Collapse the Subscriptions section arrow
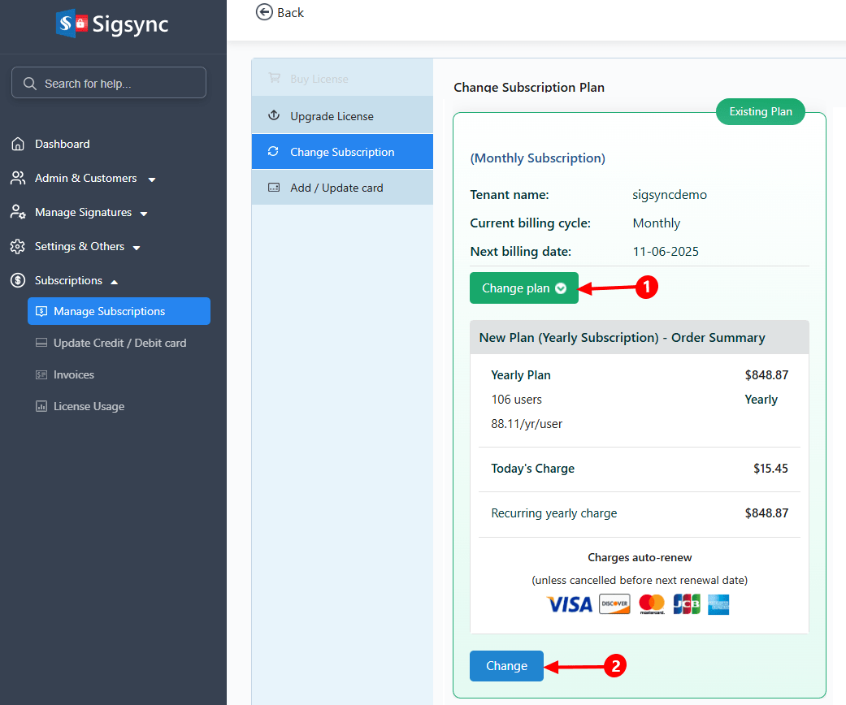The width and height of the screenshot is (846, 705). [114, 281]
